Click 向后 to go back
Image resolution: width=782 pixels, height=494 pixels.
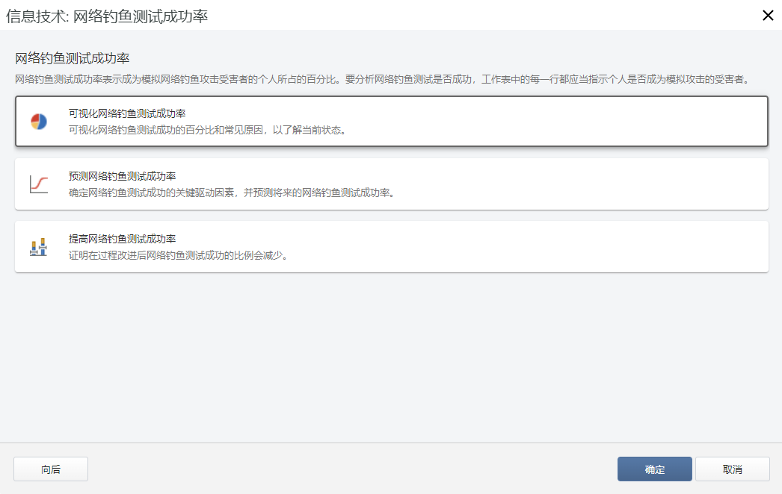(50, 469)
